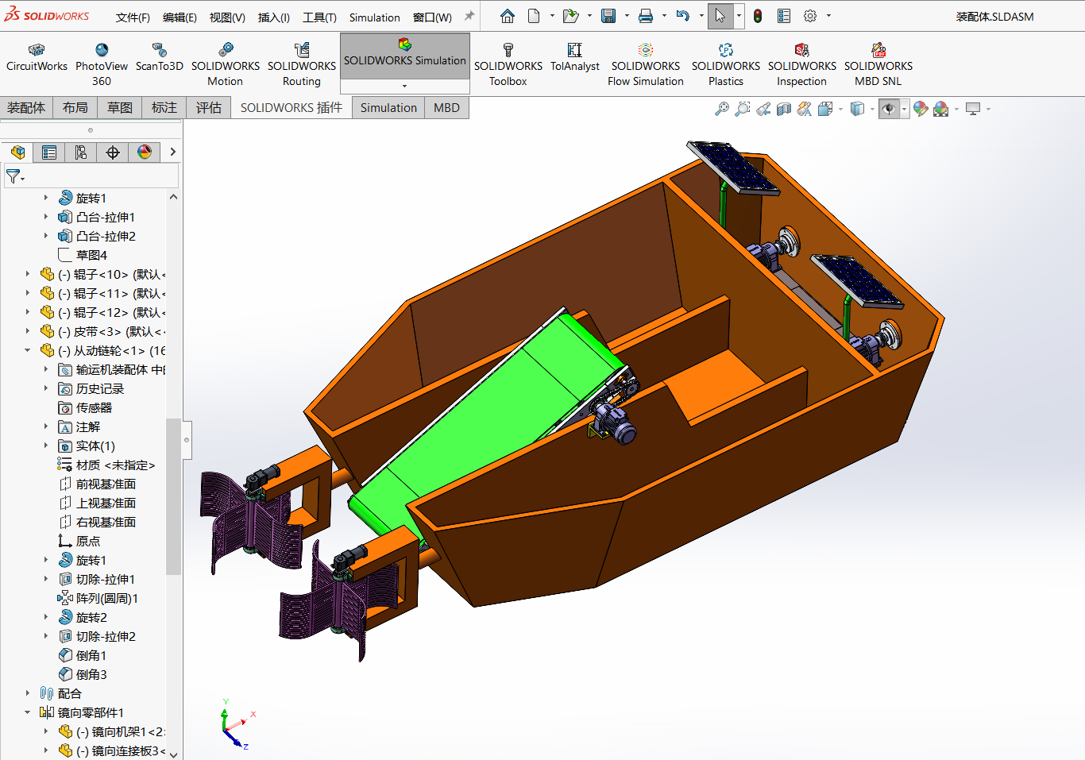The height and width of the screenshot is (760, 1085).
Task: Activate SOLIDWORKS Motion add-in
Action: (226, 65)
